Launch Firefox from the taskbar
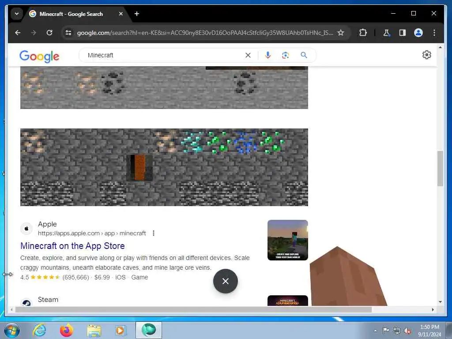 (x=66, y=330)
